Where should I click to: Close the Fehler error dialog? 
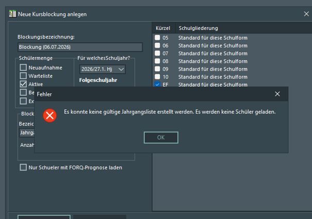[277, 94]
